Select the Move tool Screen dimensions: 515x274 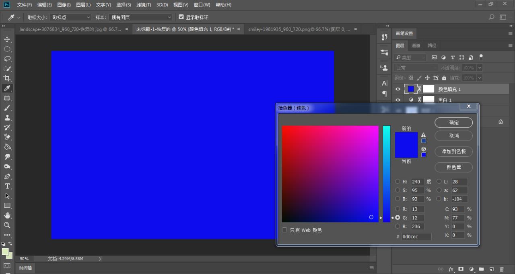7,39
